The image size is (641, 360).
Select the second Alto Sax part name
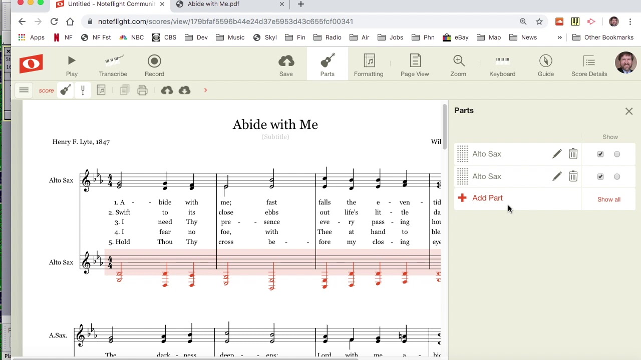pyautogui.click(x=487, y=176)
